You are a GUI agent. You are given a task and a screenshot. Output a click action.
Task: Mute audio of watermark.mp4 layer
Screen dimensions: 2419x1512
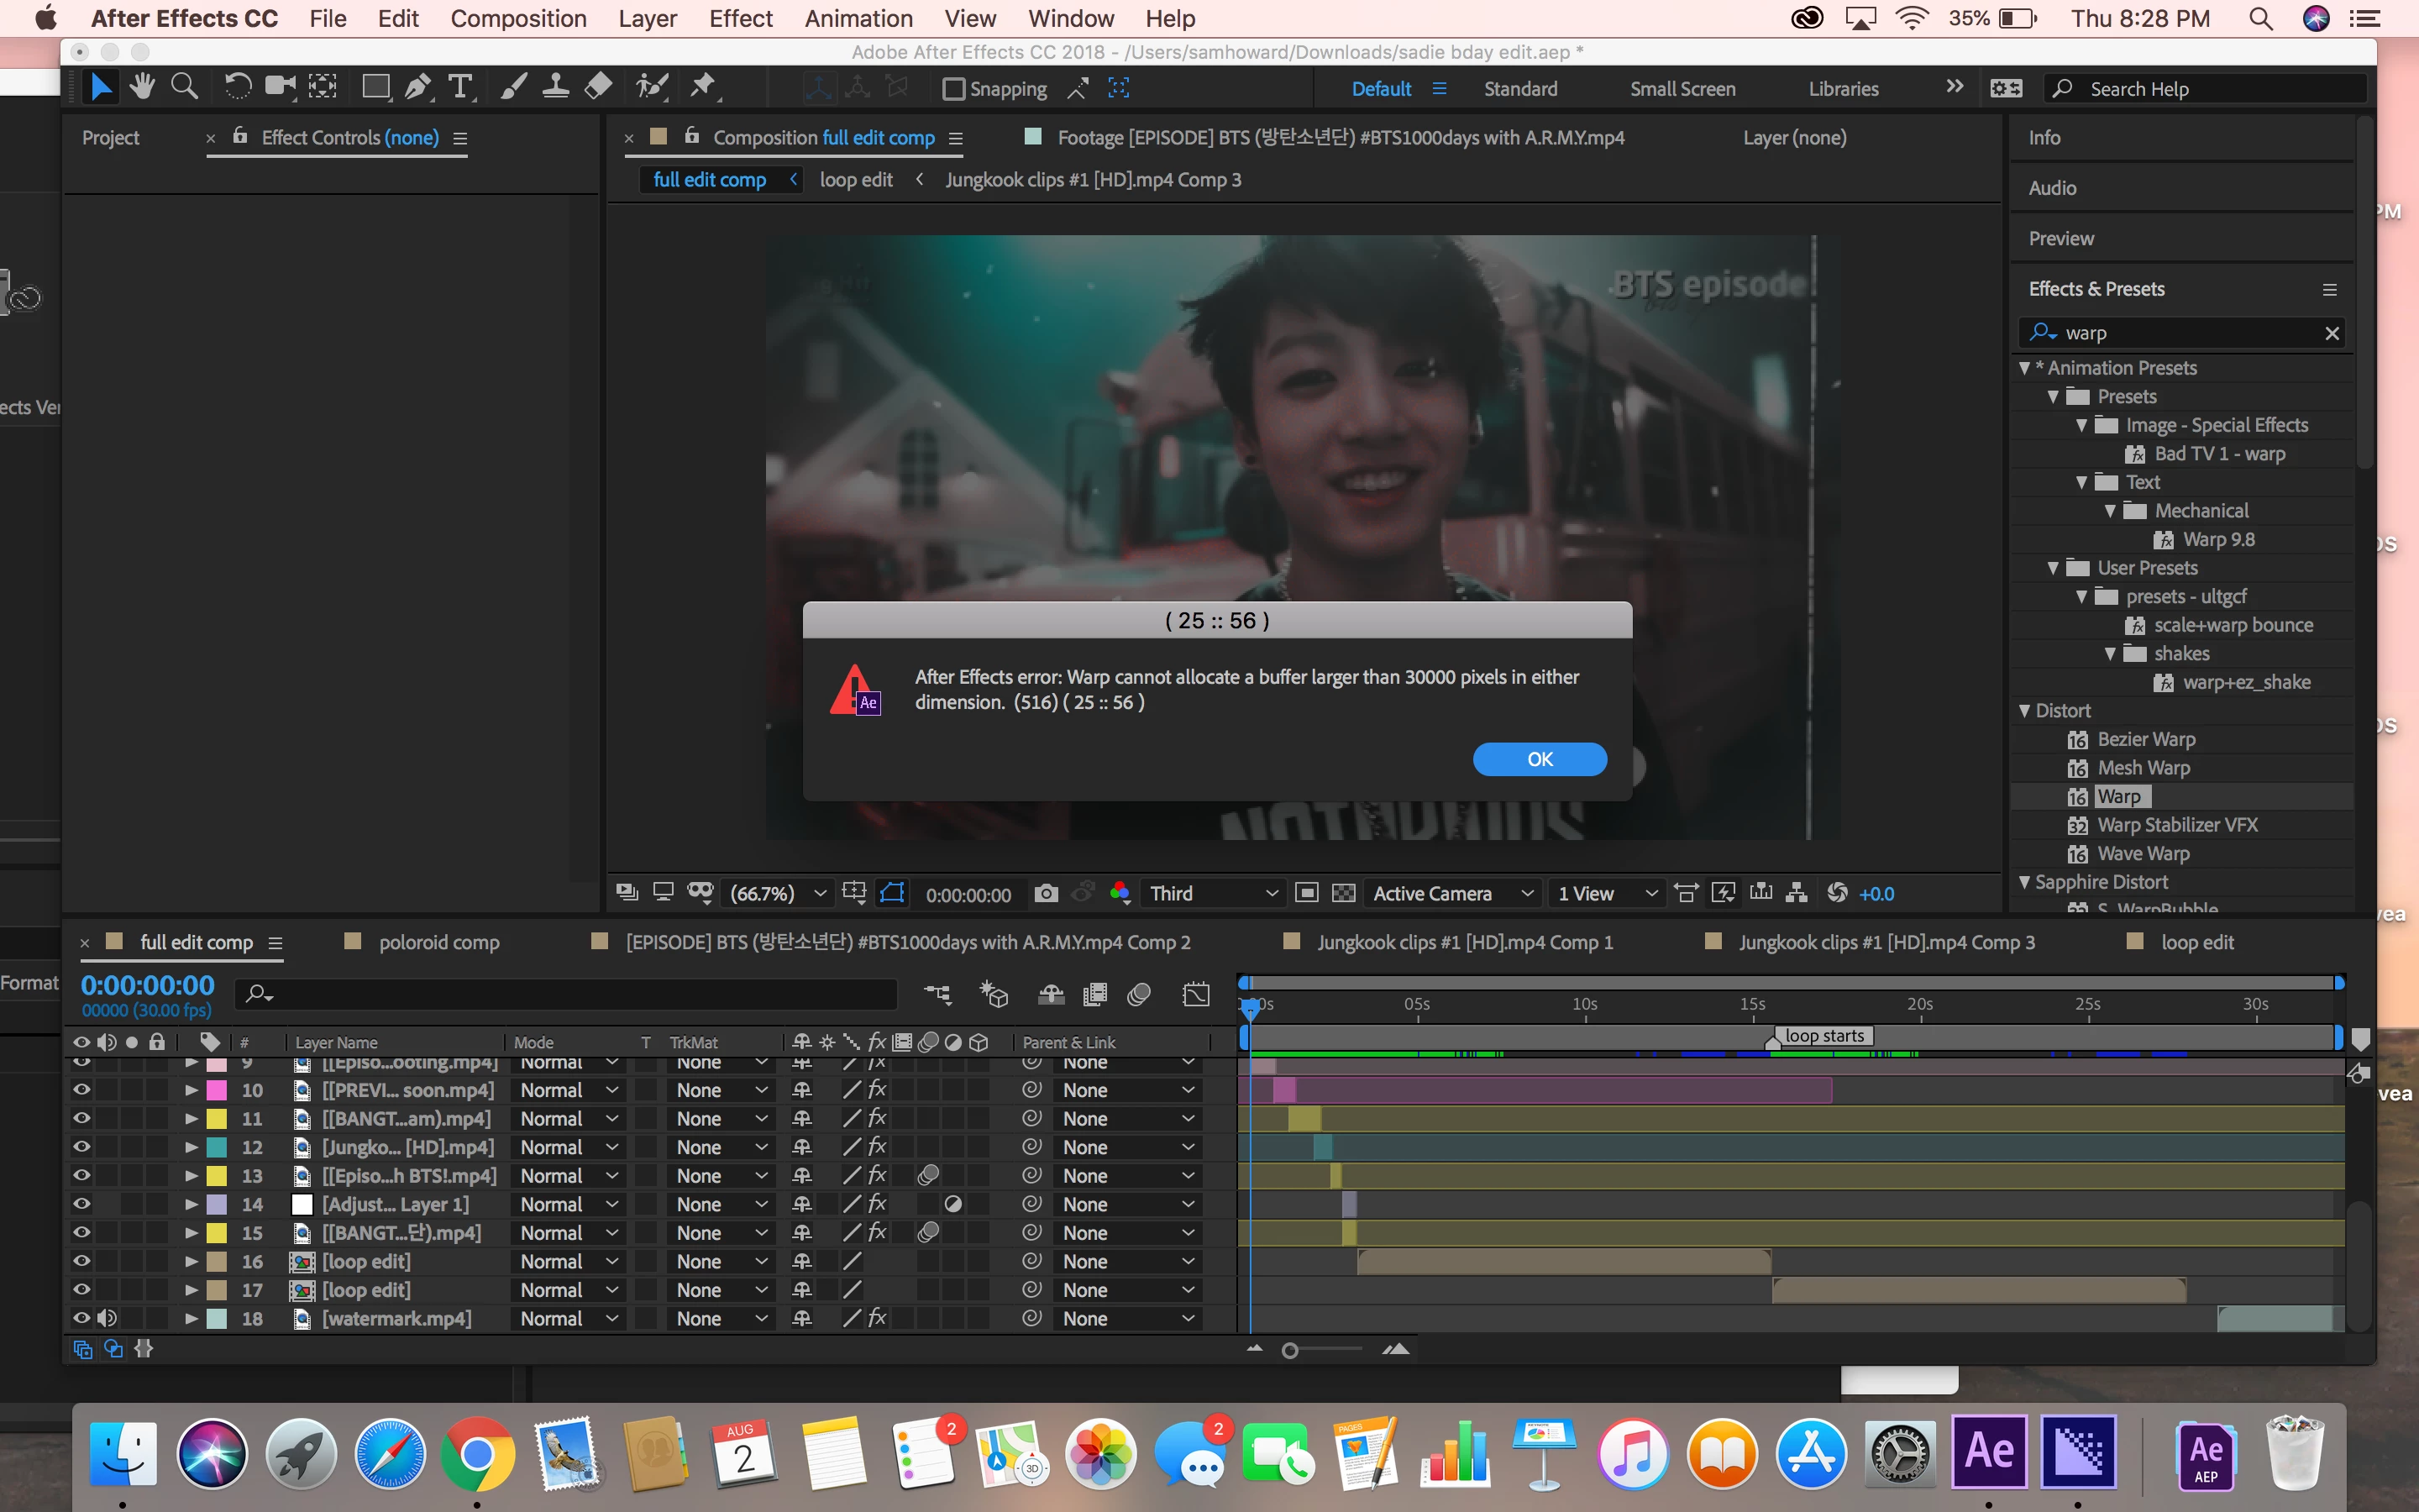[x=107, y=1318]
